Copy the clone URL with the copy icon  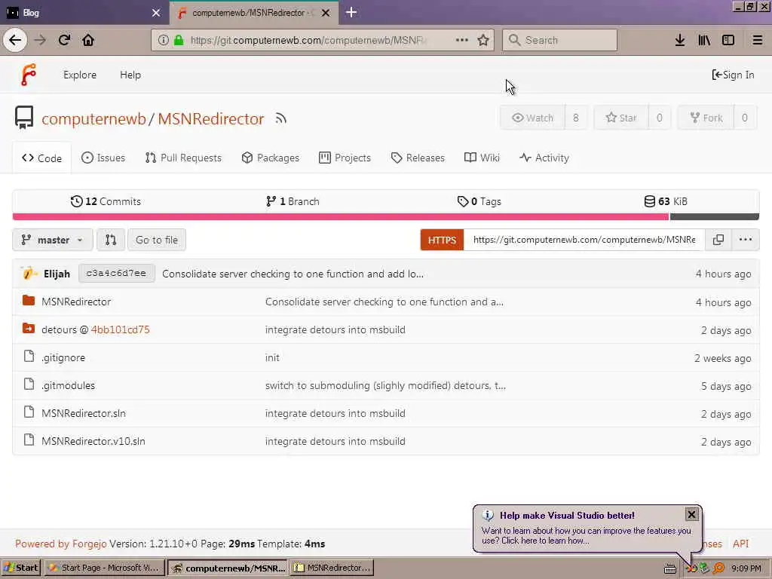(x=718, y=240)
